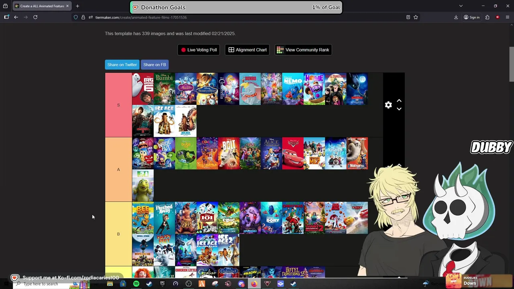Viewport: 514px width, 289px height.
Task: Bookmark this page with star icon
Action: click(x=416, y=17)
